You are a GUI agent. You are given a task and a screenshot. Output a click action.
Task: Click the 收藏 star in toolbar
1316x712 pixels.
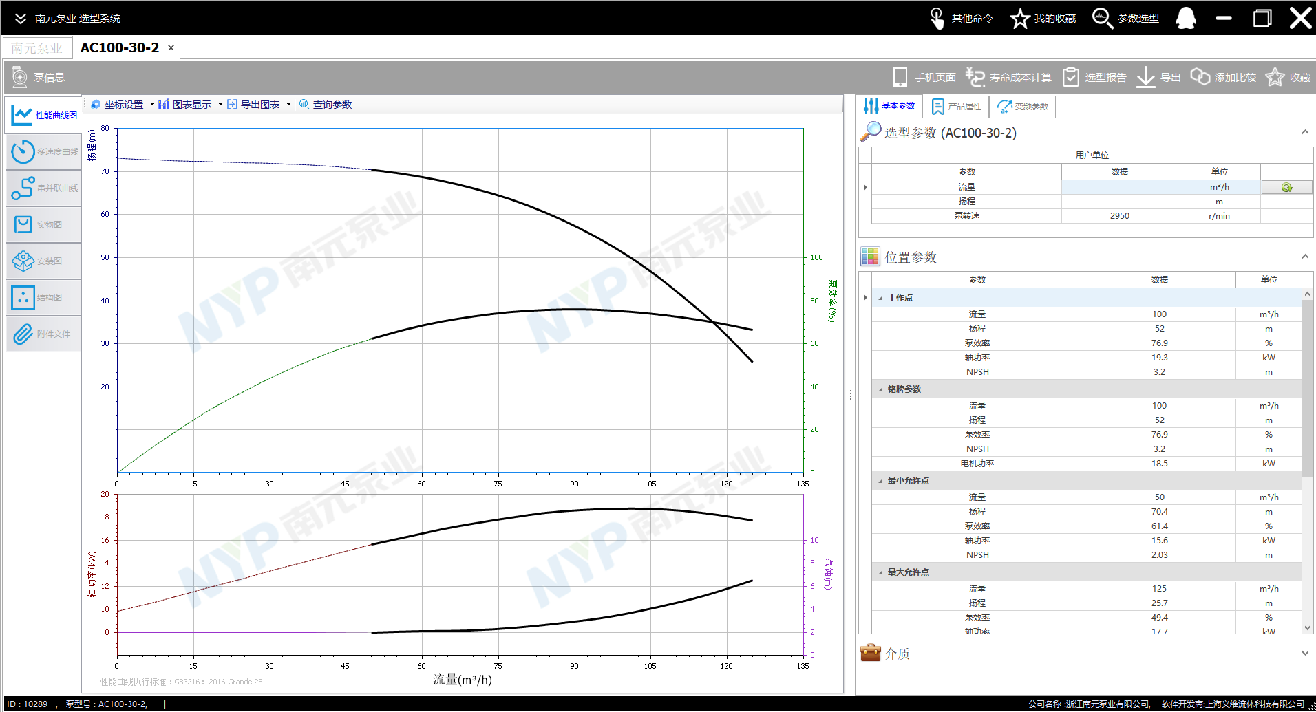[x=1275, y=77]
